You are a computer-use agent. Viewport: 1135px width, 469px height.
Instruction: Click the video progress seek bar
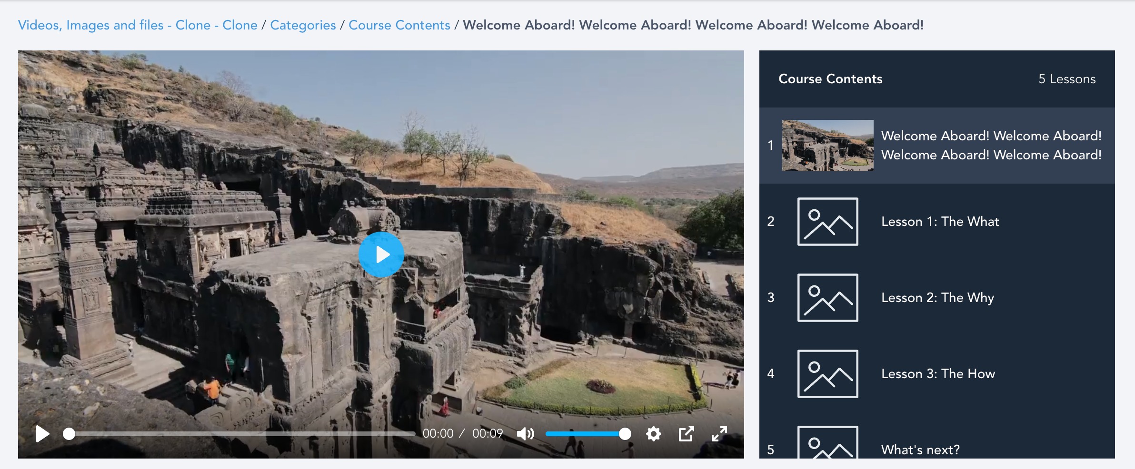tap(239, 434)
